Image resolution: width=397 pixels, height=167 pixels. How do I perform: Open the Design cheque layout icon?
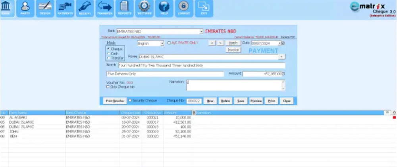point(45,9)
